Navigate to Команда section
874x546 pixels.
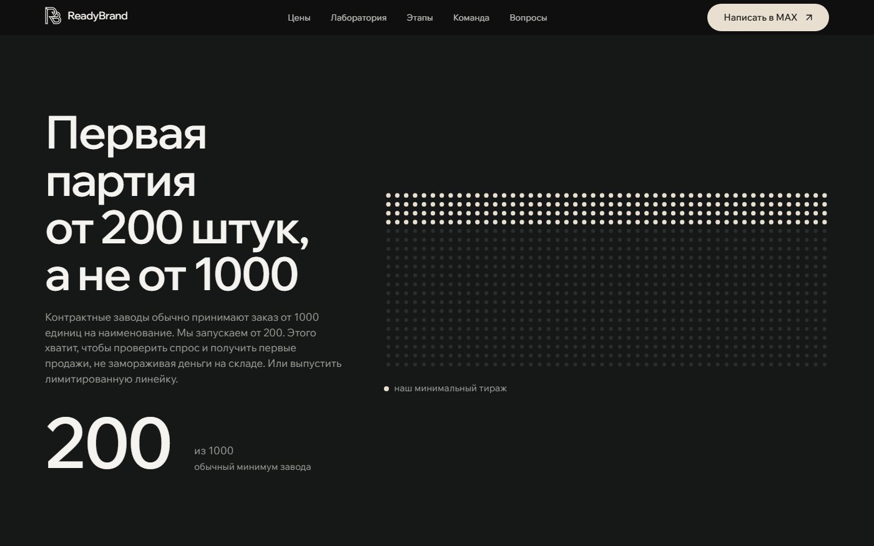tap(471, 17)
